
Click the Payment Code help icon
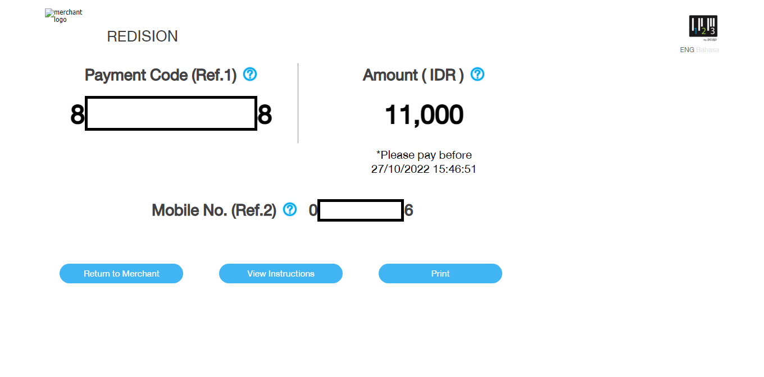pyautogui.click(x=250, y=74)
